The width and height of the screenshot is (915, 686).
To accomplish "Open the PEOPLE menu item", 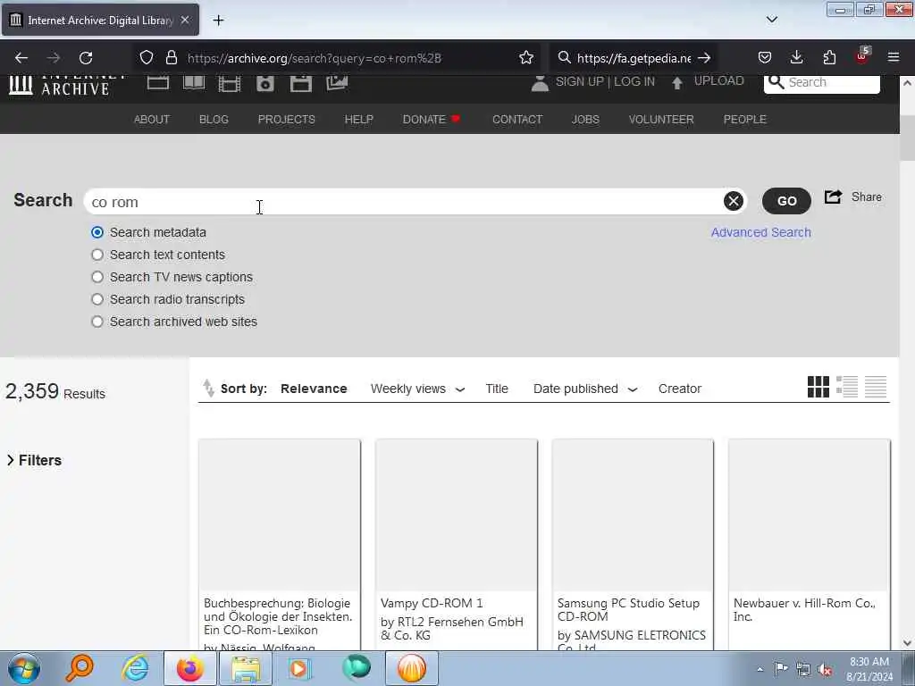I will point(744,120).
